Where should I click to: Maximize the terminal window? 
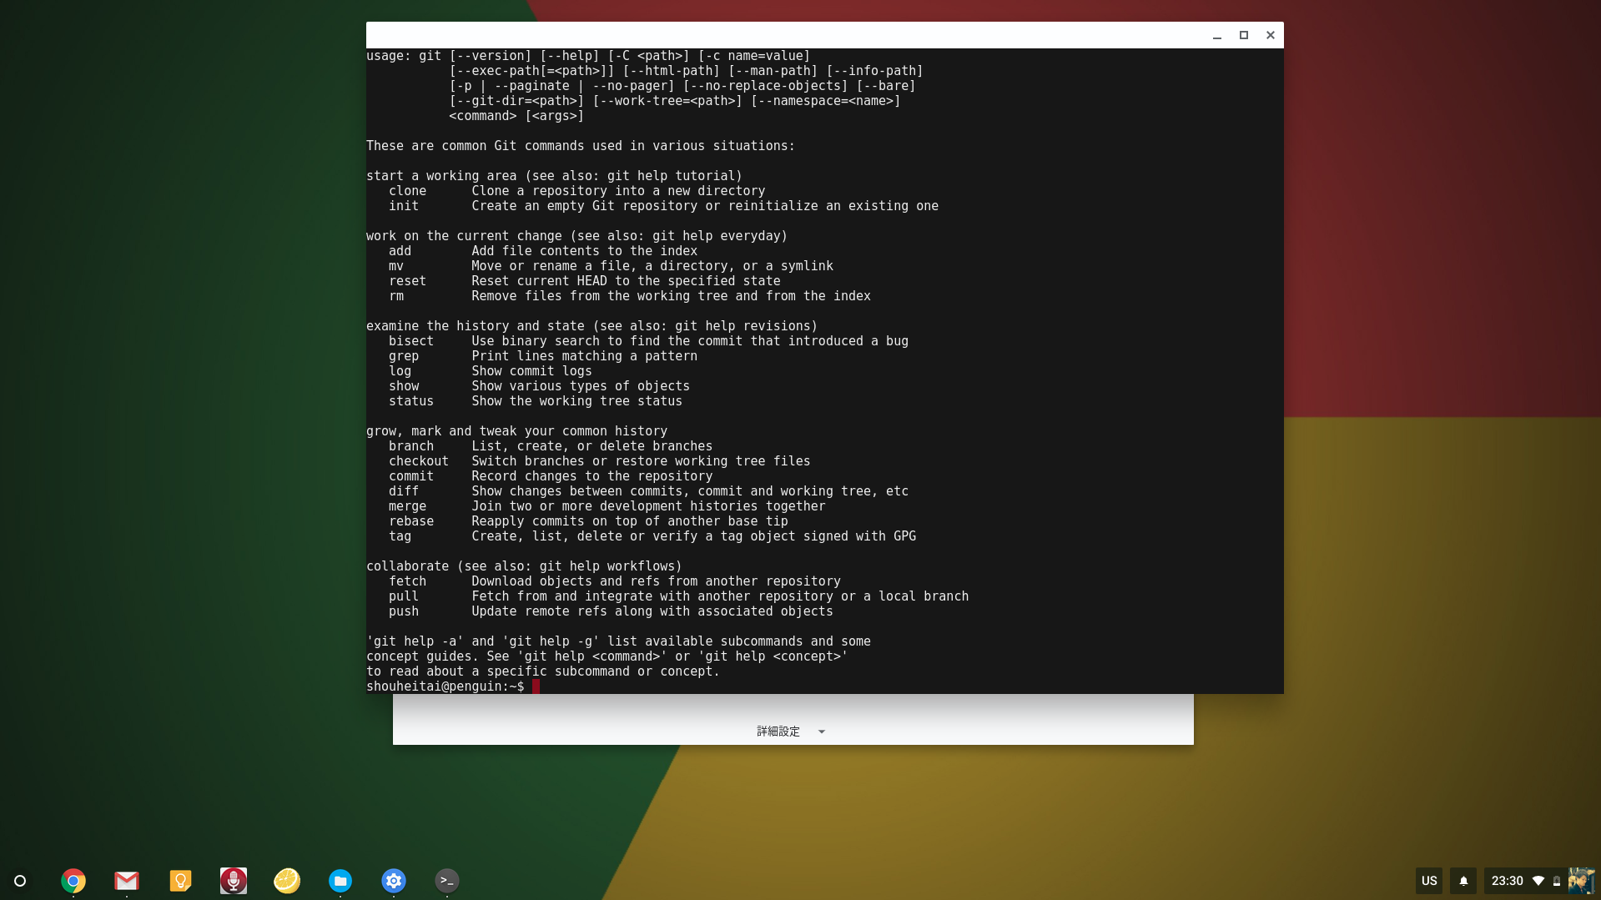(1244, 35)
